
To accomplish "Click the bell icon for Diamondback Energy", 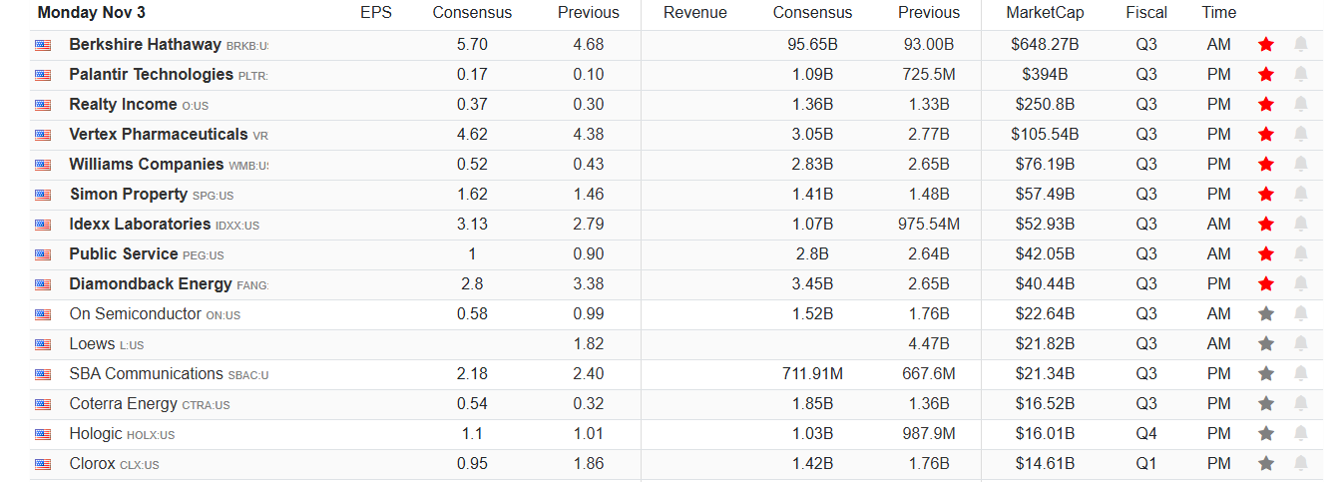I will 1300,284.
